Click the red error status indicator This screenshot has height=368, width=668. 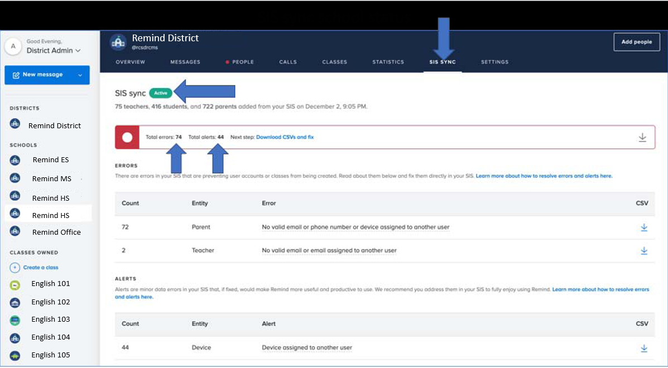[x=127, y=137]
